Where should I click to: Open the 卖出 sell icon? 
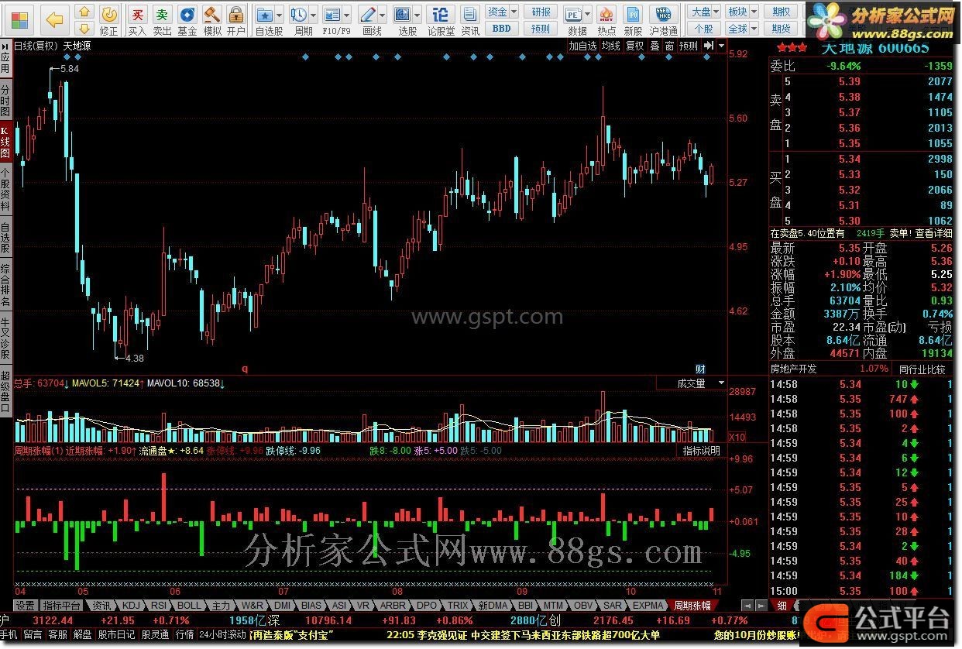pos(162,19)
